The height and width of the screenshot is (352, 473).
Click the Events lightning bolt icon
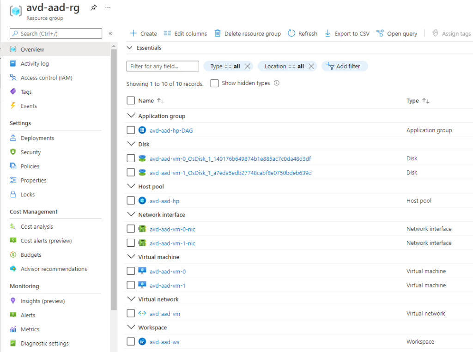click(13, 106)
